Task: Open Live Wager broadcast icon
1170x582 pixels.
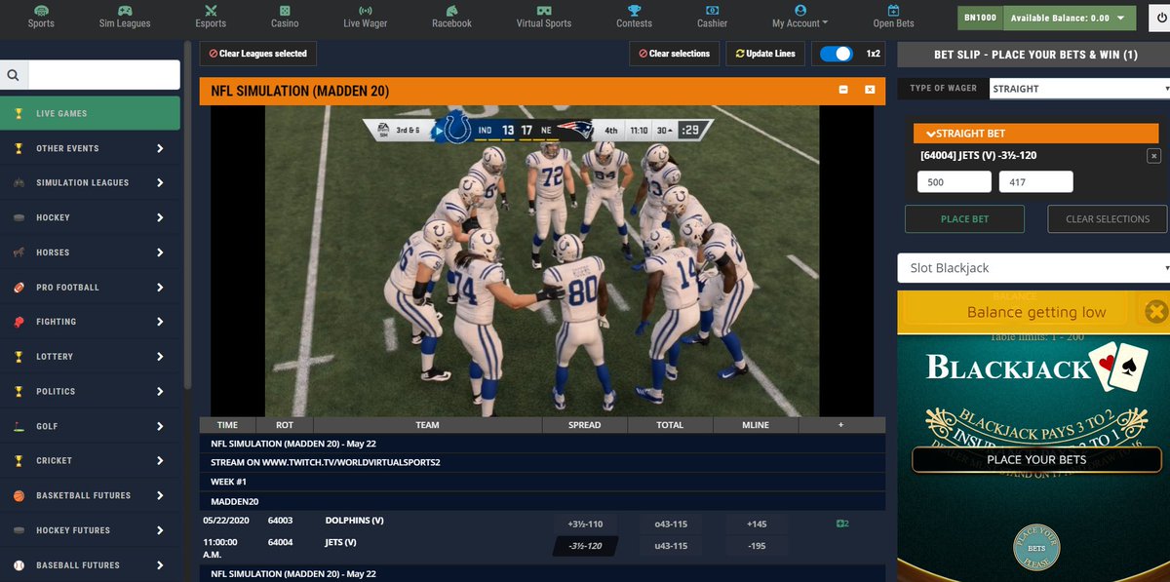Action: coord(365,10)
